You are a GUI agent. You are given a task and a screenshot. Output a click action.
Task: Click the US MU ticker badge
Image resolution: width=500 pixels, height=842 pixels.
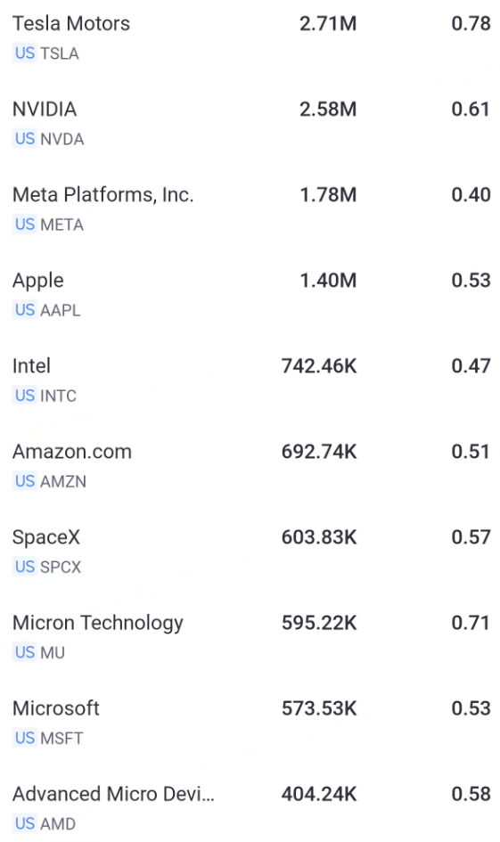point(38,652)
